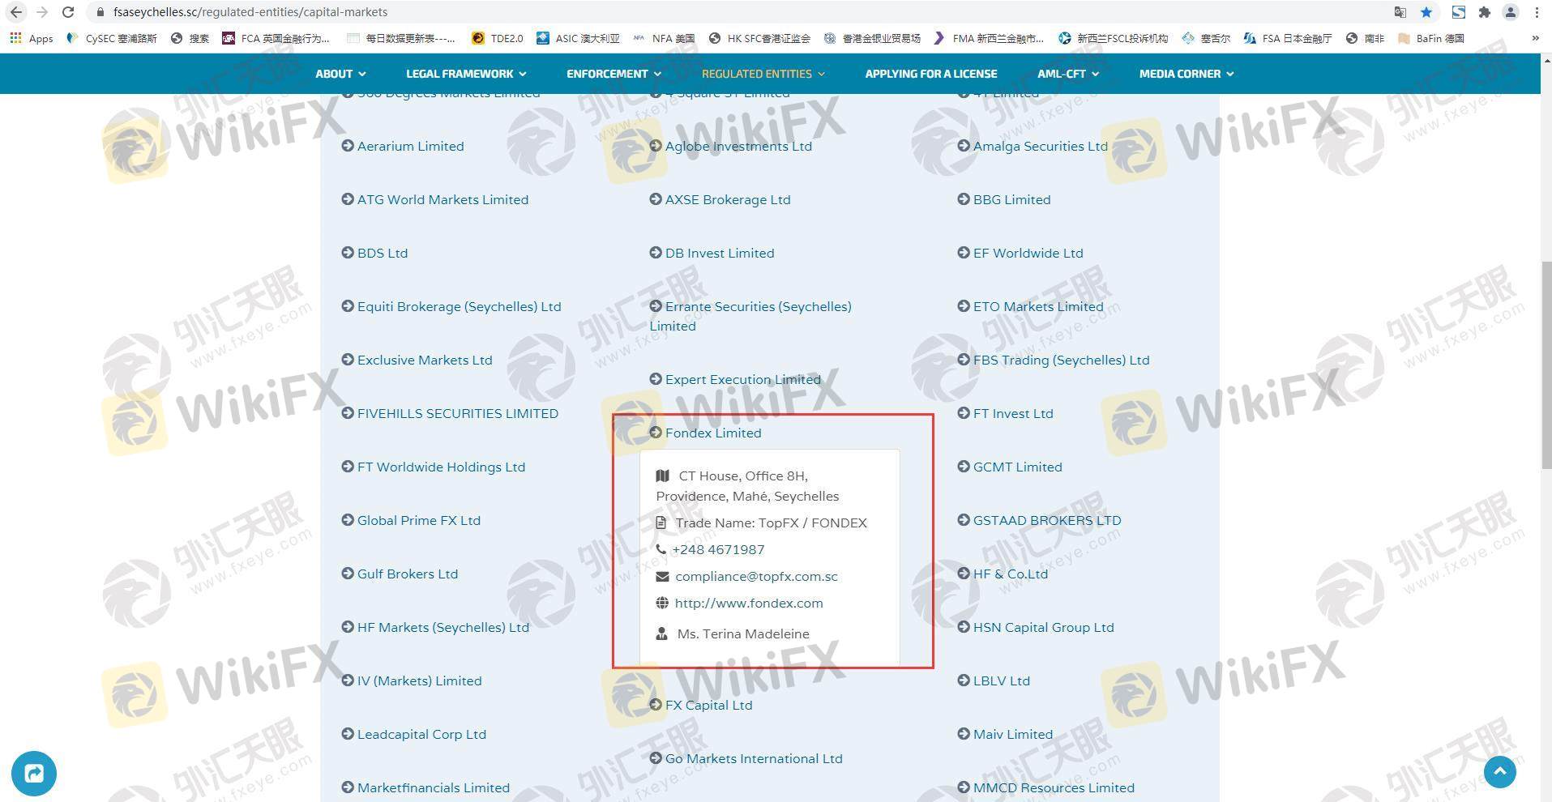The image size is (1552, 802).
Task: Expand the Global Prime FX Ltd entry
Action: point(418,520)
